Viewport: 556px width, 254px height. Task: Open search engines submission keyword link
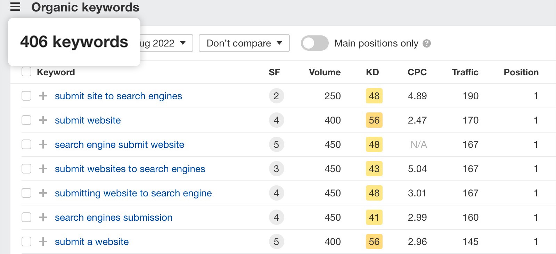tap(114, 218)
